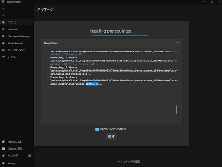Click the パッケージ sidebar icon
This screenshot has height=167, width=222.
(x=4, y=22)
